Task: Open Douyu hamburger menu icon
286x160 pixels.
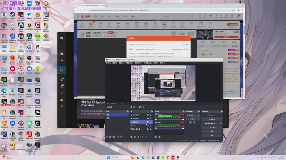Action: tap(78, 16)
